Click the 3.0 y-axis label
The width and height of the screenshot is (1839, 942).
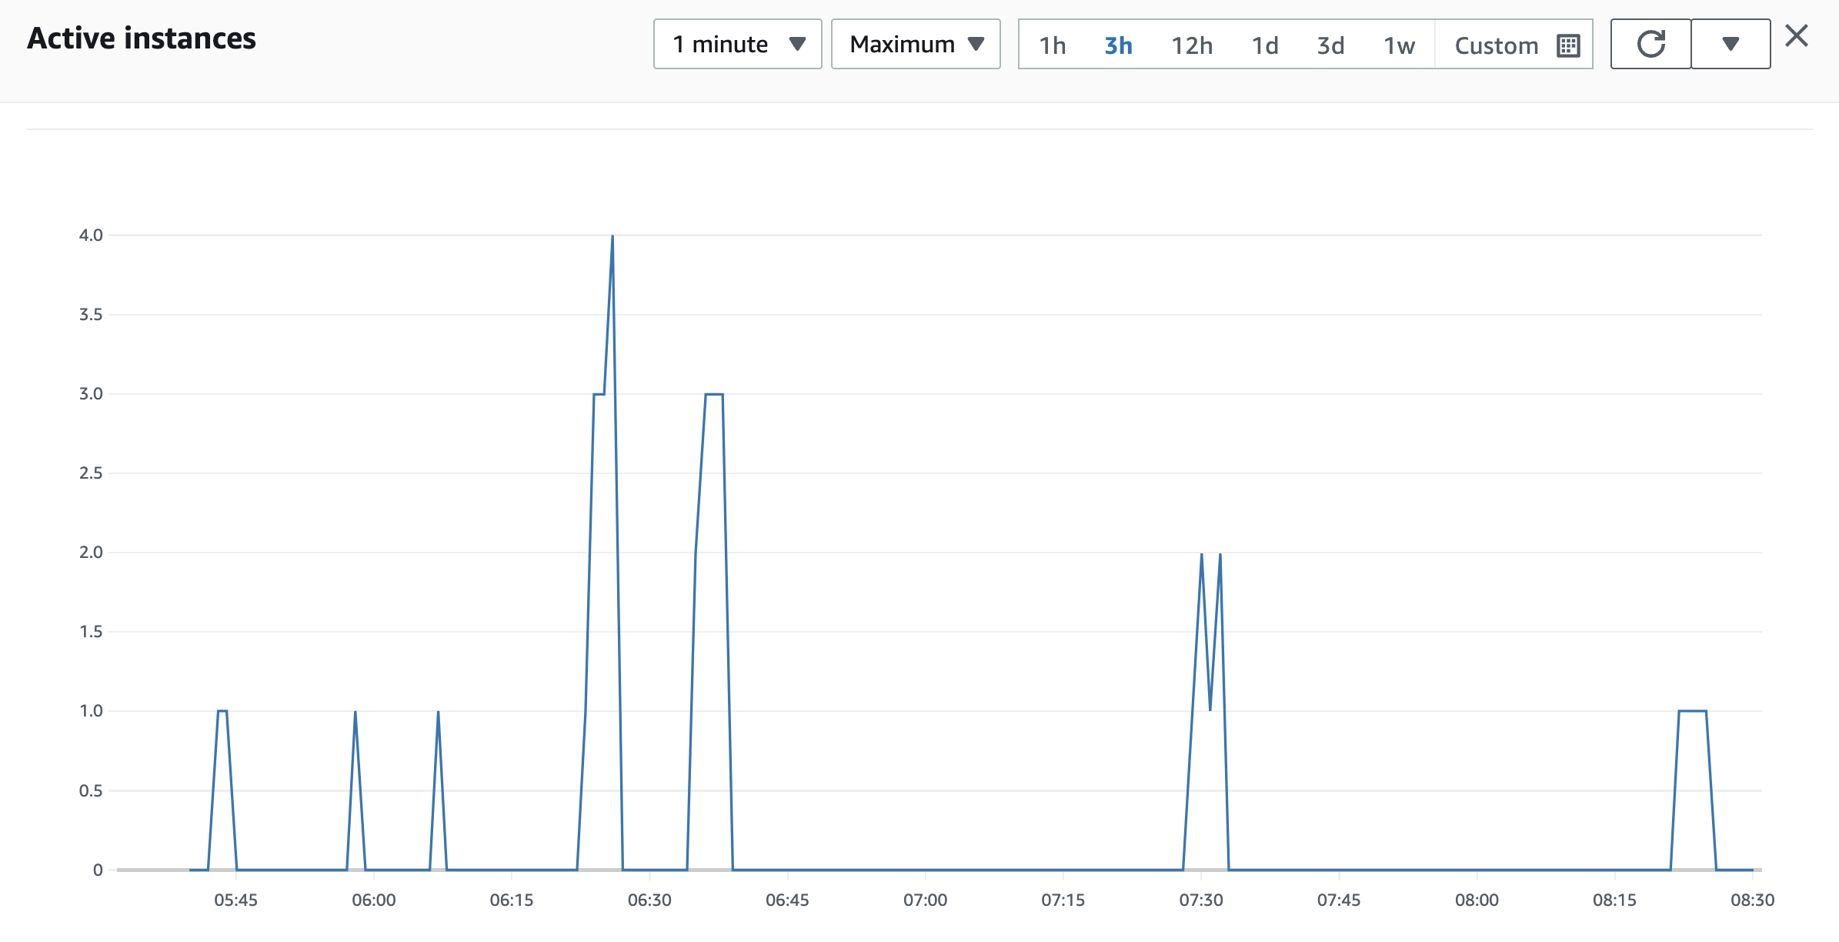pos(91,394)
